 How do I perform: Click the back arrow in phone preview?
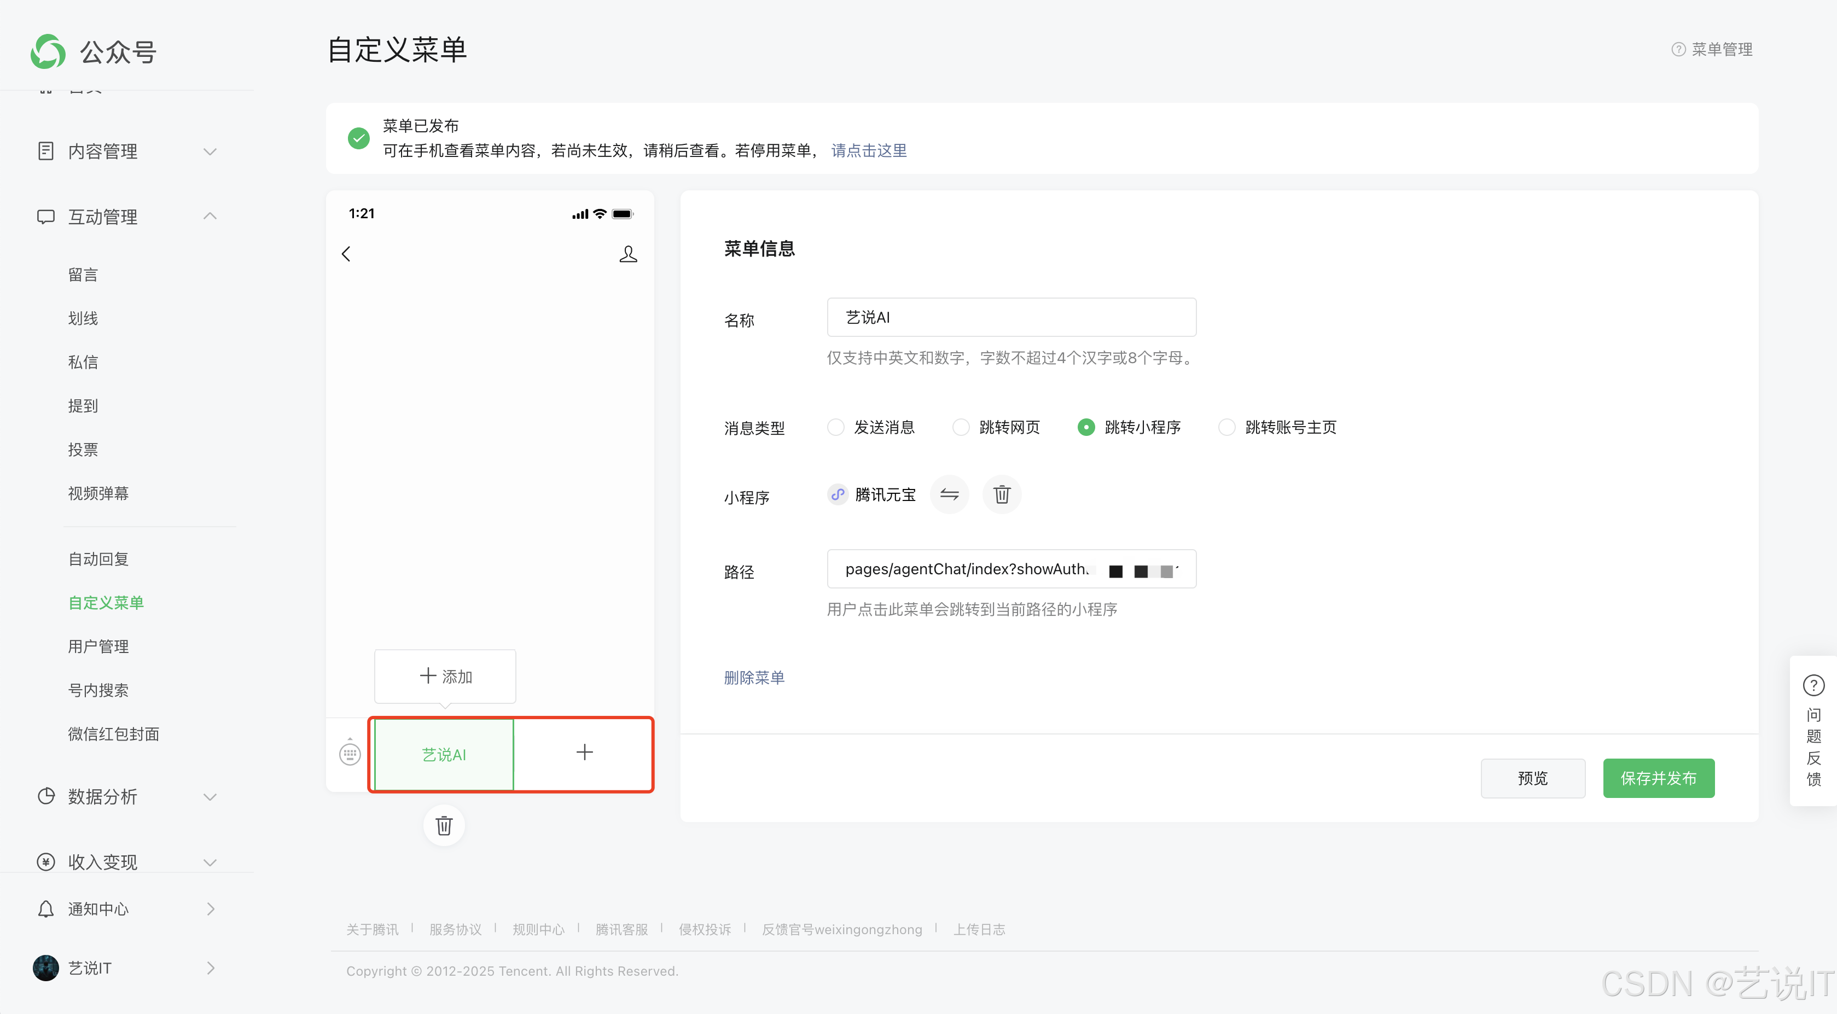(347, 253)
